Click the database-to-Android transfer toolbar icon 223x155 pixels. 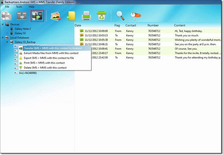37,16
